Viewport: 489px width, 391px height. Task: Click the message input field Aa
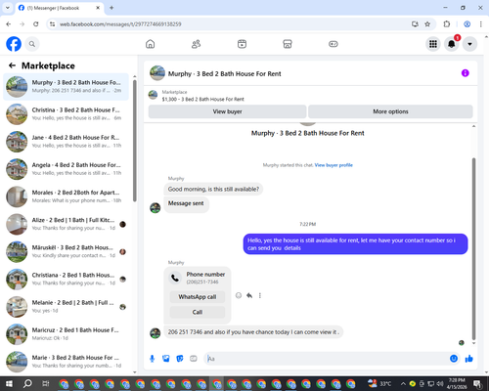[x=326, y=359]
